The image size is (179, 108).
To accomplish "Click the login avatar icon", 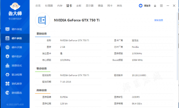I will [140, 5].
